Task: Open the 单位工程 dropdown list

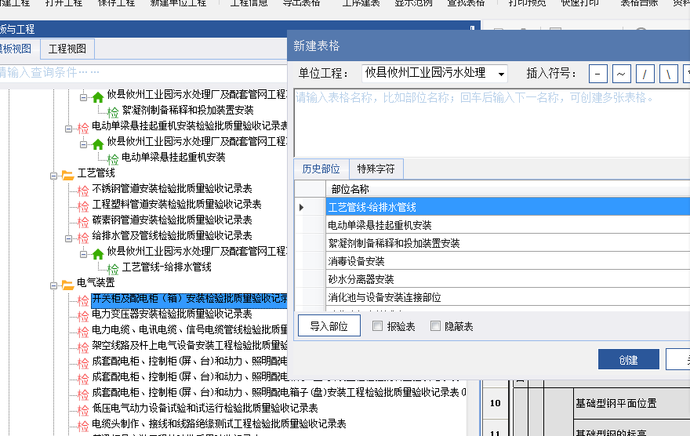Action: tap(501, 74)
